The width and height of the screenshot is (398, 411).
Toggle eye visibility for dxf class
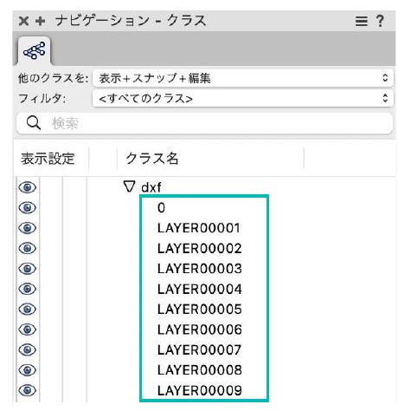pos(27,187)
